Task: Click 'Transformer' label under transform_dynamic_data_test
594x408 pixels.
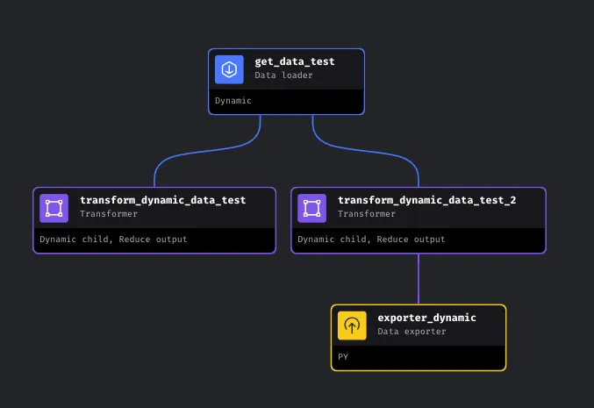Action: pyautogui.click(x=109, y=214)
